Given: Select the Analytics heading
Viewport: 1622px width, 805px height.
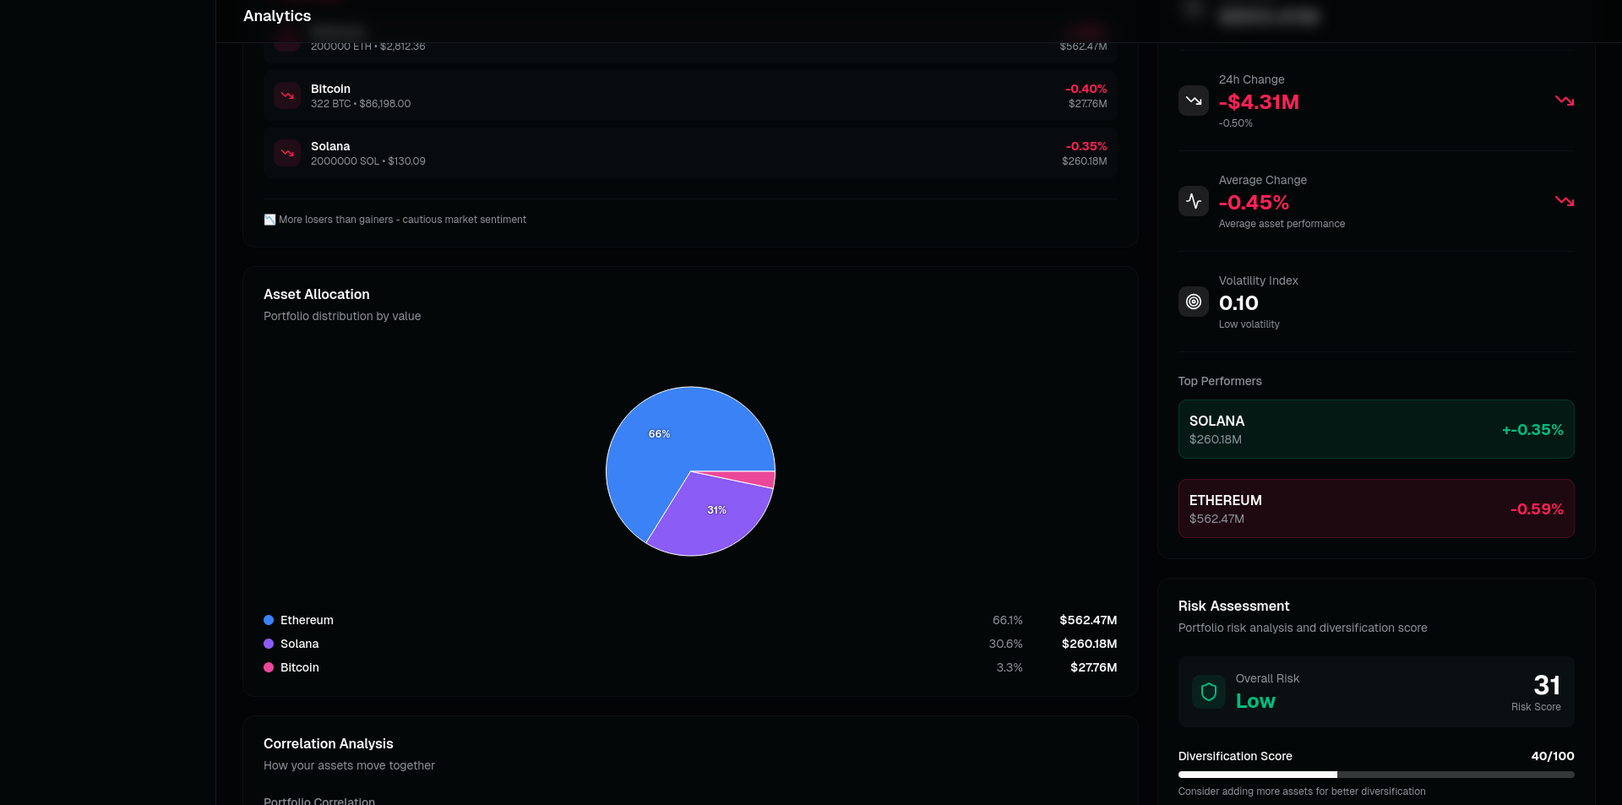Looking at the screenshot, I should [x=276, y=15].
